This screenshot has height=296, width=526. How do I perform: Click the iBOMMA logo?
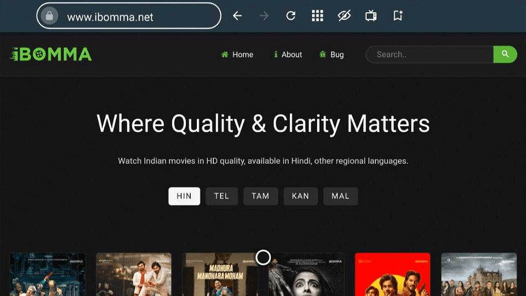51,55
